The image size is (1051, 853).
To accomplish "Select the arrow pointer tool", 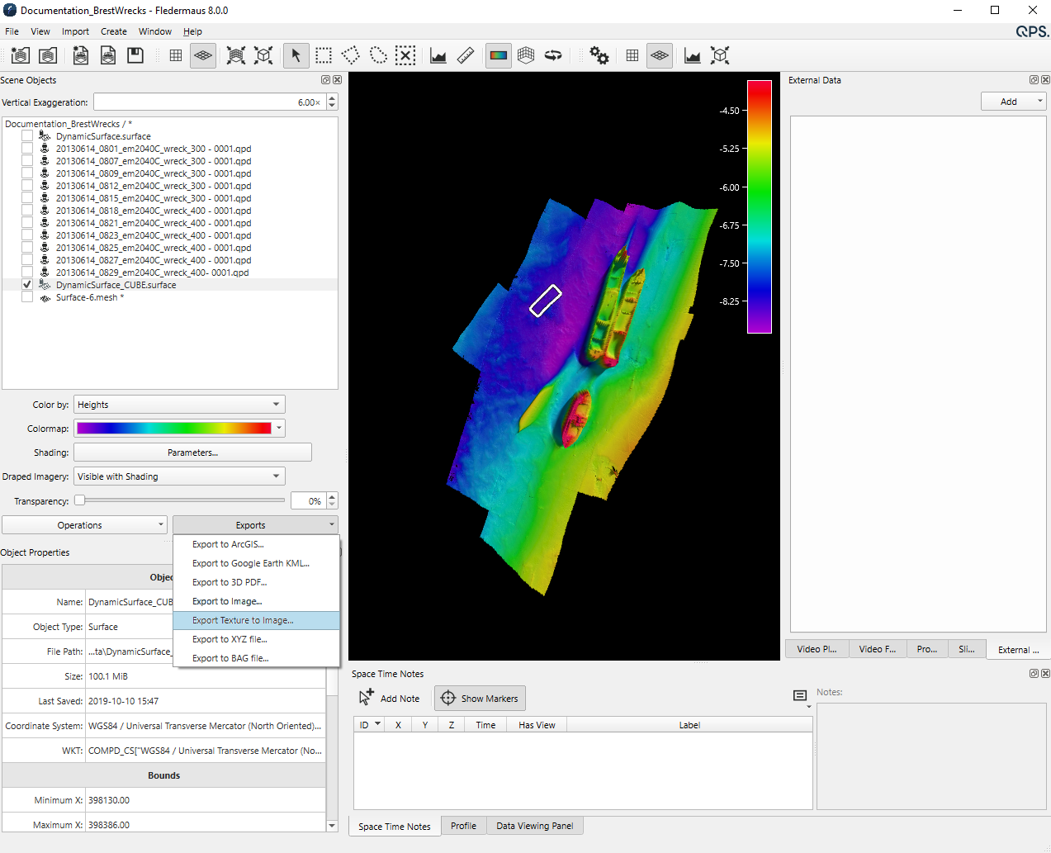I will (296, 55).
